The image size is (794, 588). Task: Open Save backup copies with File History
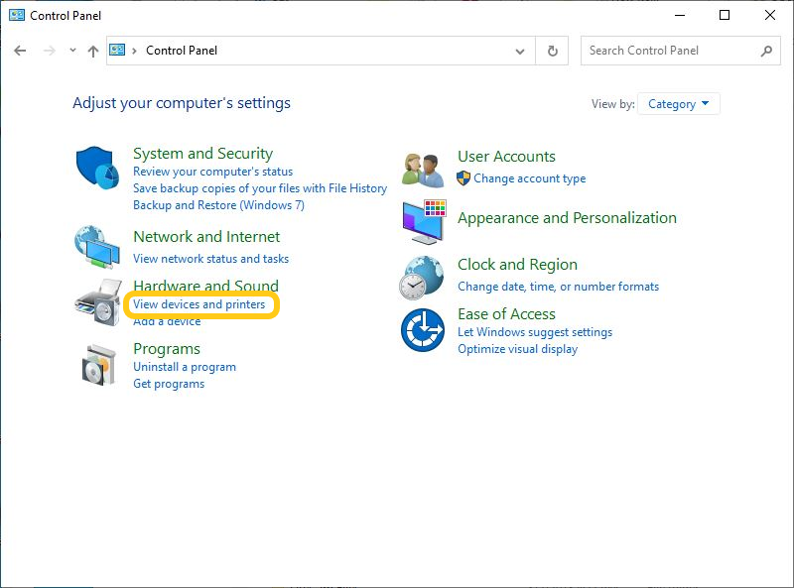click(260, 188)
